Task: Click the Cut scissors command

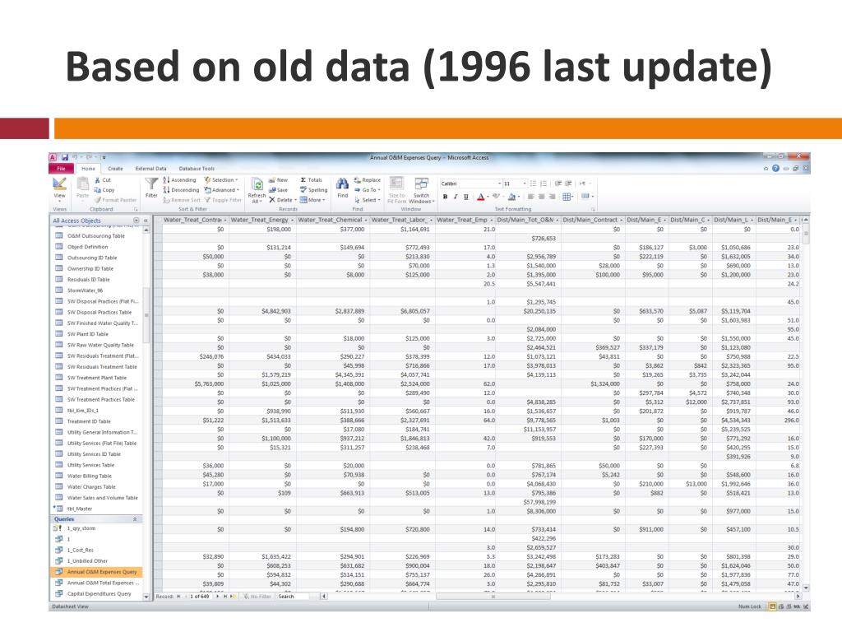Action: (103, 180)
